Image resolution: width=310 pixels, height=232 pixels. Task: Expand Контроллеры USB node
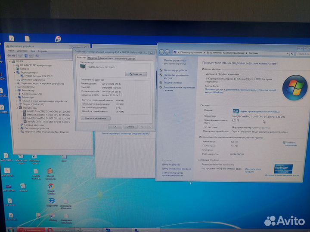tap(16, 94)
